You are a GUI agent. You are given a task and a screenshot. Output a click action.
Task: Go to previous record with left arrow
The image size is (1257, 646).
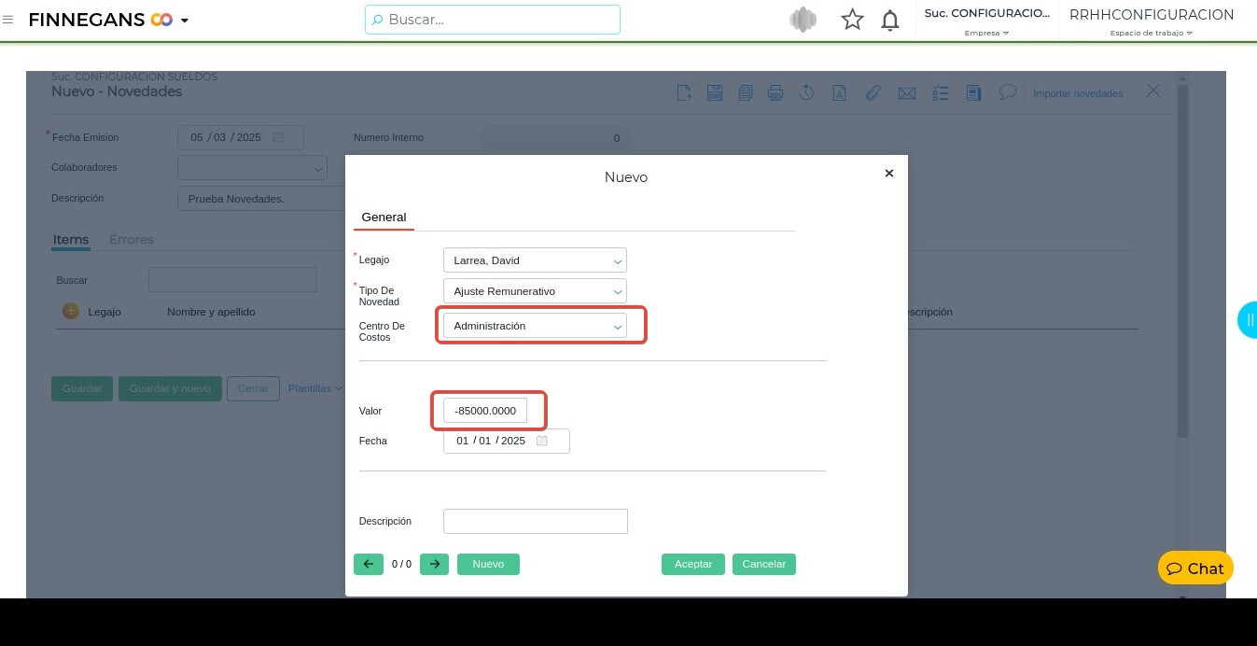(369, 564)
